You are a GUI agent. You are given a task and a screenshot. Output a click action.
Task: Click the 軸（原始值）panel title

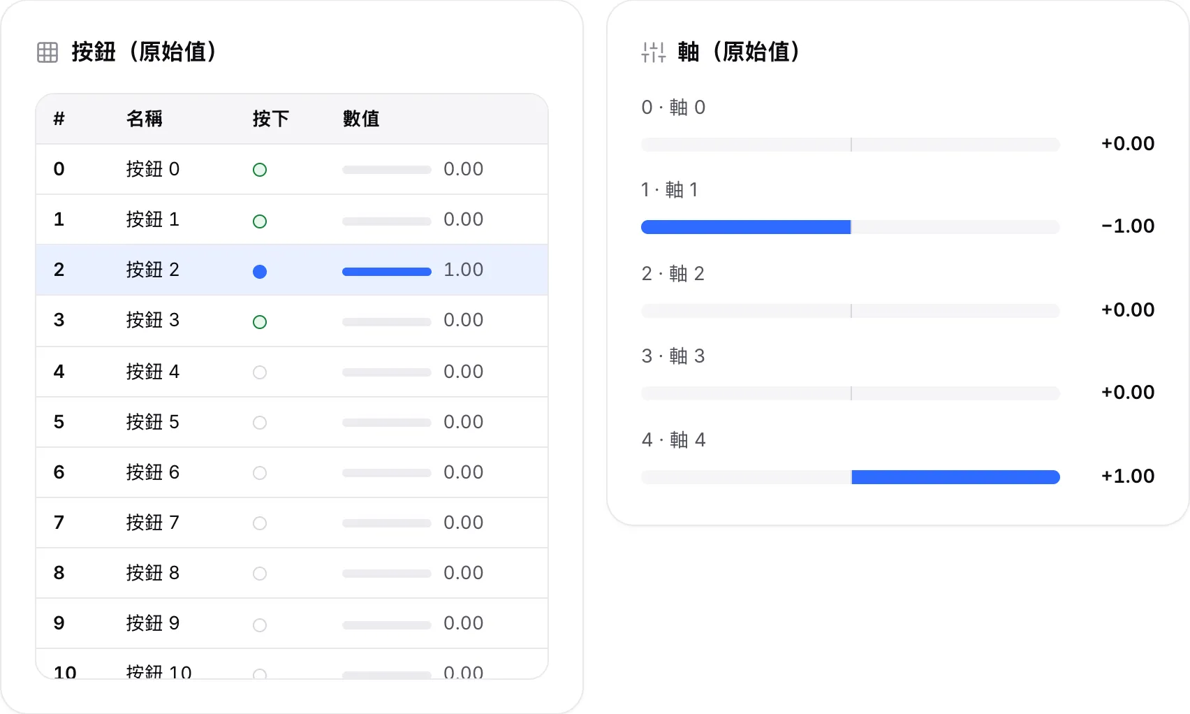point(740,52)
